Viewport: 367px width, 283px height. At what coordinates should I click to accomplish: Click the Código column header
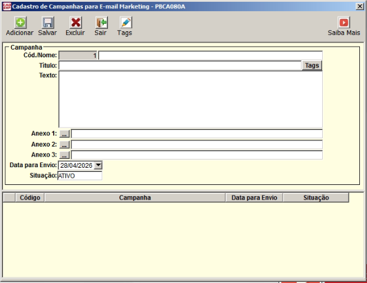pyautogui.click(x=30, y=197)
